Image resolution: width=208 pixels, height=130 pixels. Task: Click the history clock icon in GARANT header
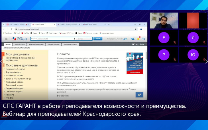click(x=144, y=39)
